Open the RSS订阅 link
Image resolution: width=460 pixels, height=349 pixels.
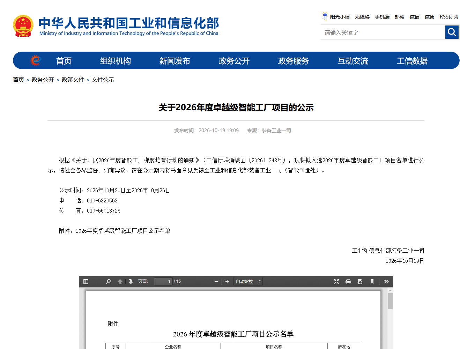tap(449, 17)
